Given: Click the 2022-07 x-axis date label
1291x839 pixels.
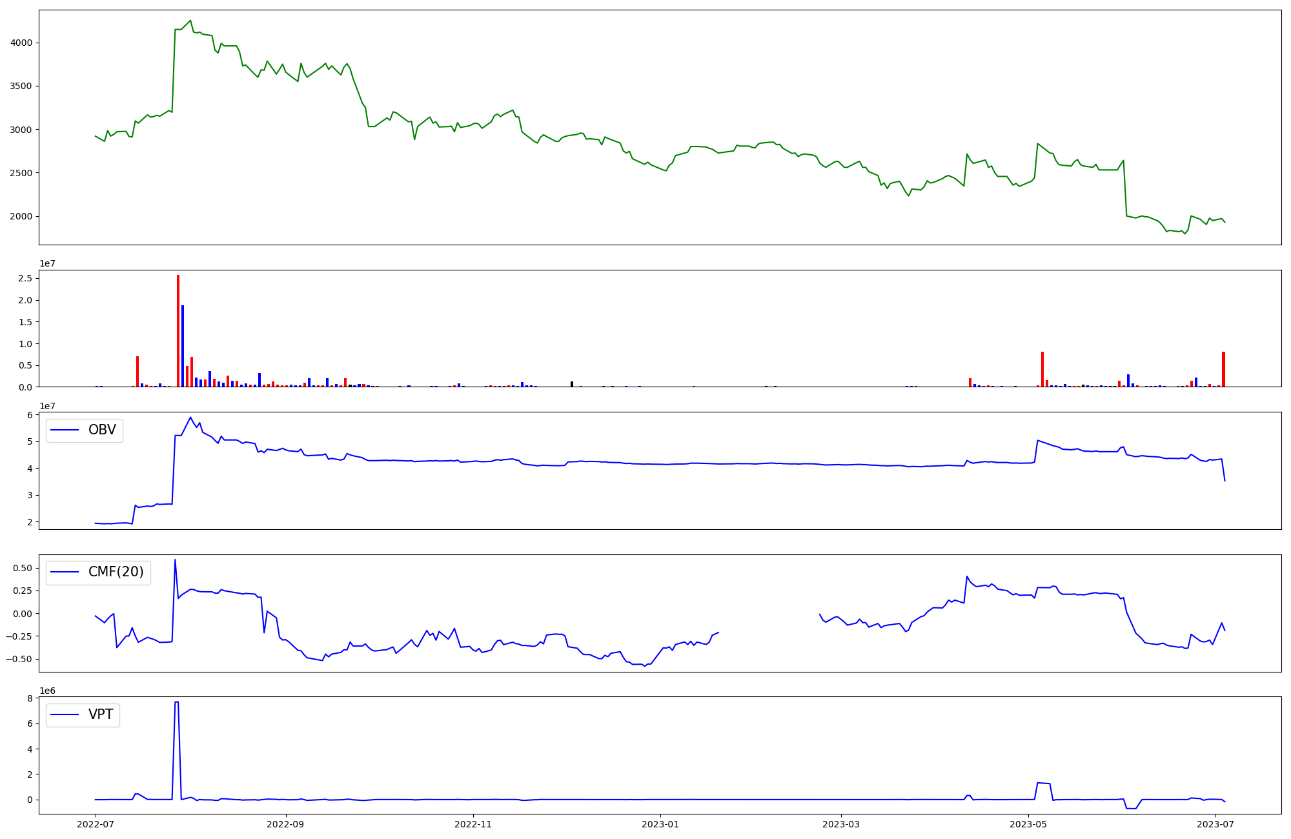Looking at the screenshot, I should [96, 824].
